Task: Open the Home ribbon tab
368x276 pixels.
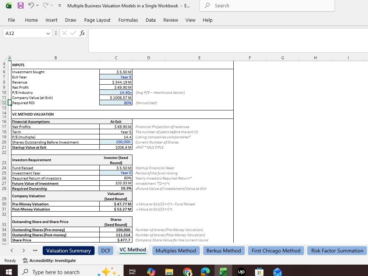Action: (31, 20)
